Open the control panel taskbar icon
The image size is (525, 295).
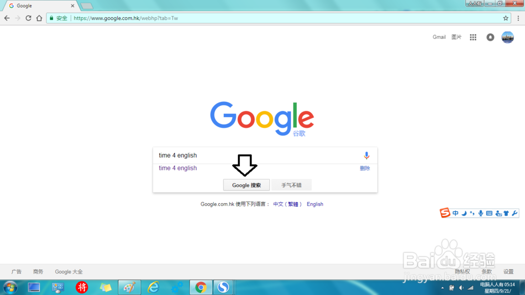coord(58,287)
